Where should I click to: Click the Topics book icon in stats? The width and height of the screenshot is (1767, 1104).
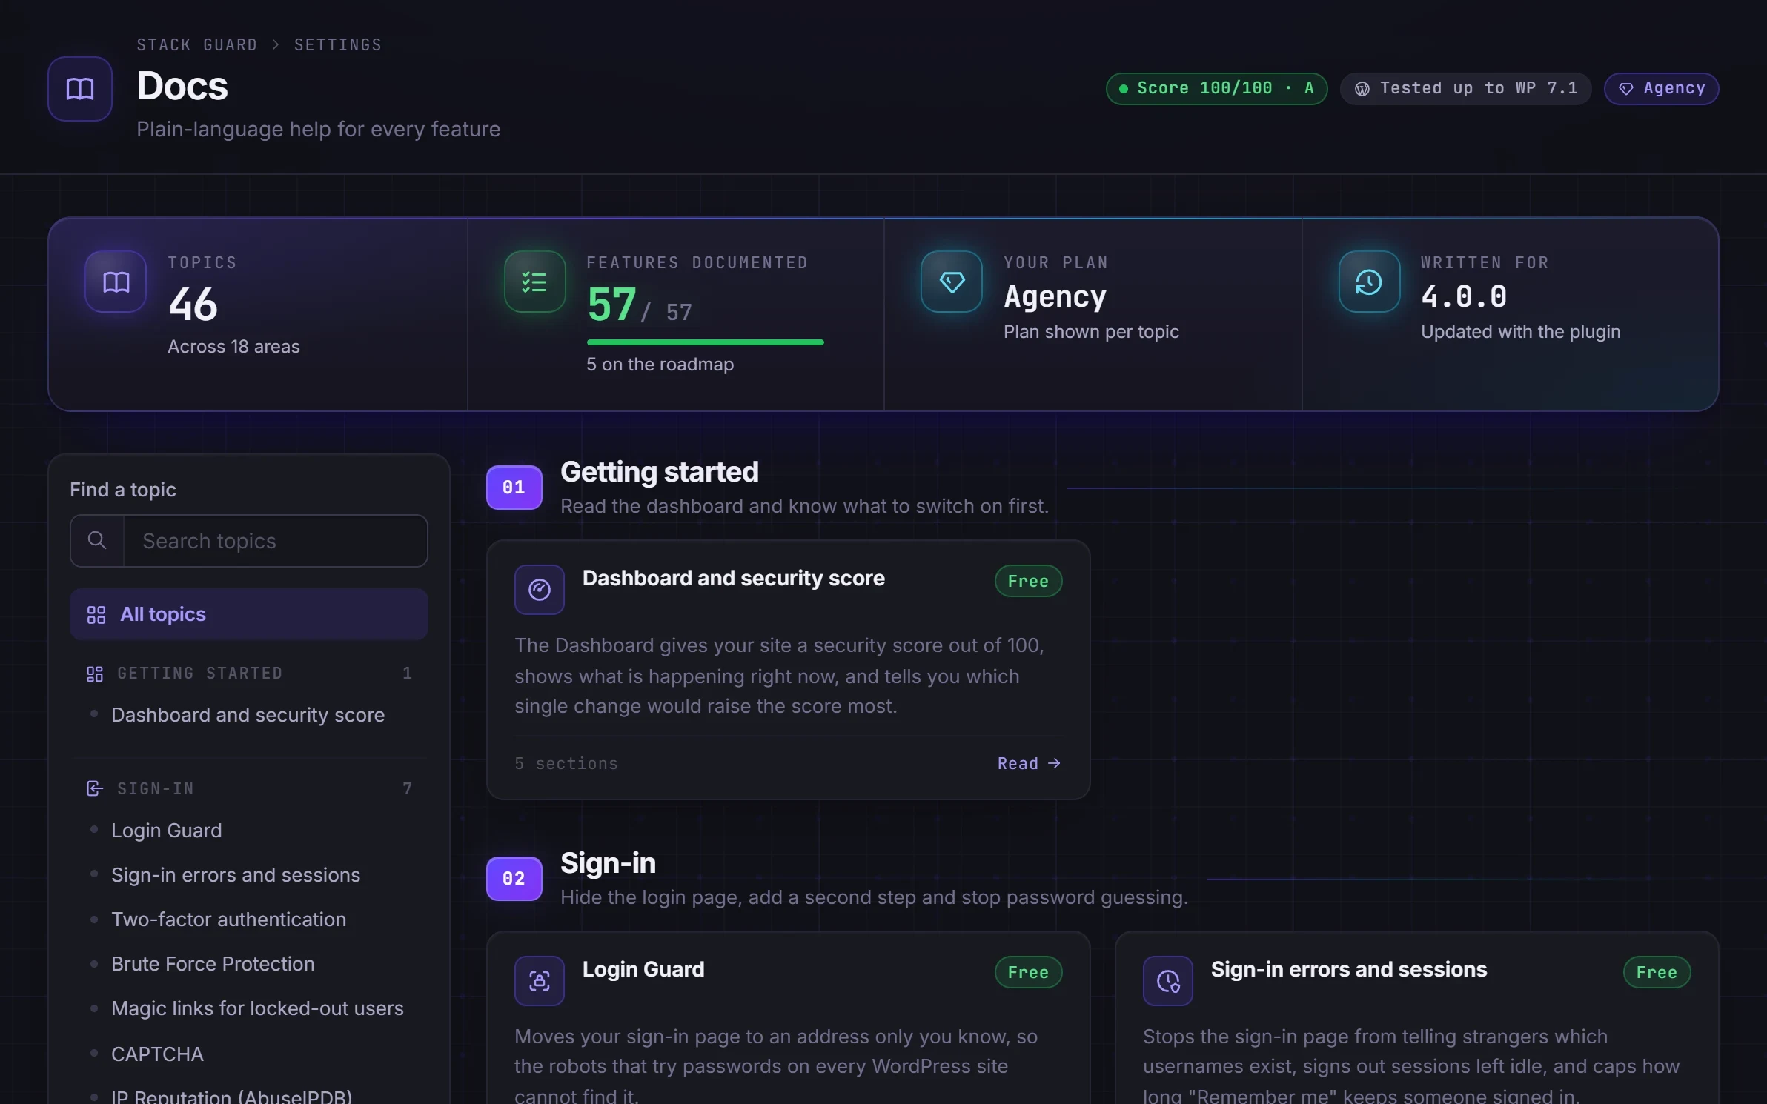(x=116, y=282)
